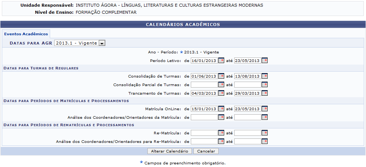The height and width of the screenshot is (167, 366).
Task: Open calendar icon for Matrícula OnLine start date
Action: (x=221, y=109)
